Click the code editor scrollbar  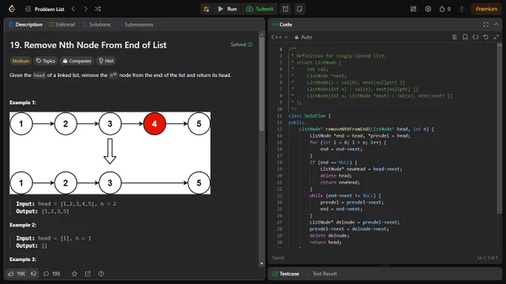[499, 129]
